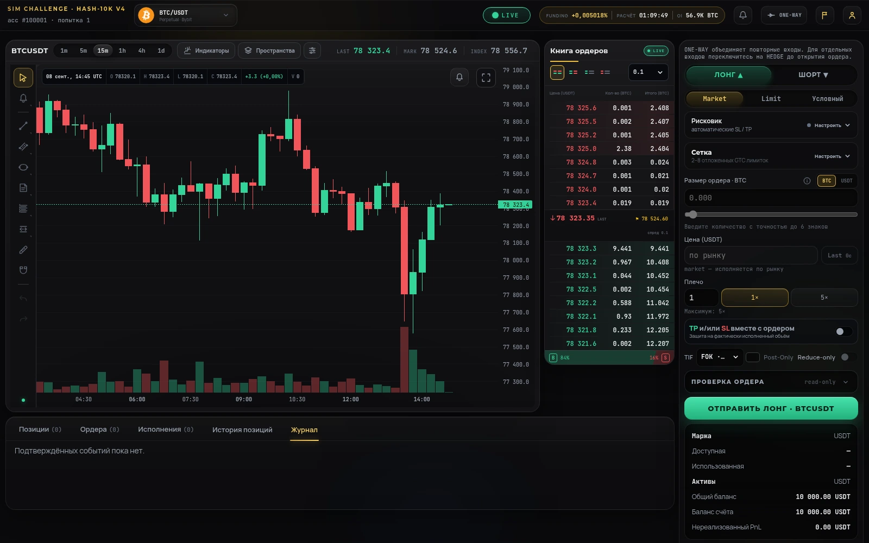Select the text note tool
Image resolution: width=869 pixels, height=543 pixels.
[x=23, y=188]
